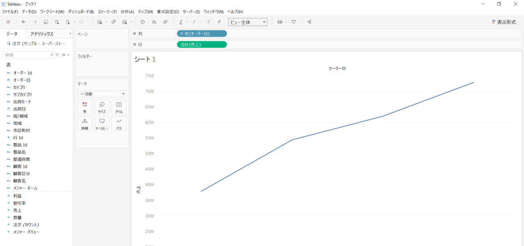Toggle the fix axes pin icon
This screenshot has width=524, height=246.
tap(219, 22)
